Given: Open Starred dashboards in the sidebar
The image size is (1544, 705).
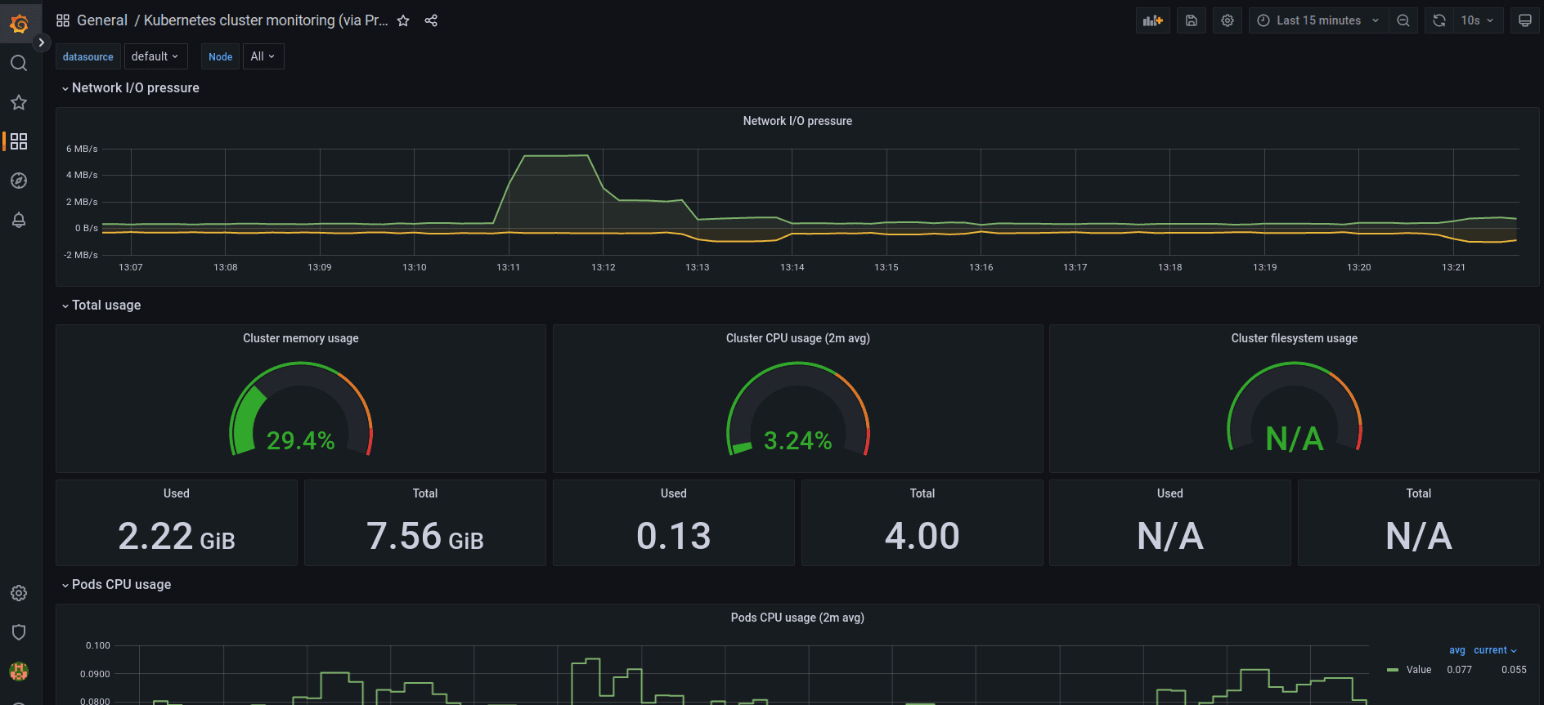Looking at the screenshot, I should click(x=19, y=102).
